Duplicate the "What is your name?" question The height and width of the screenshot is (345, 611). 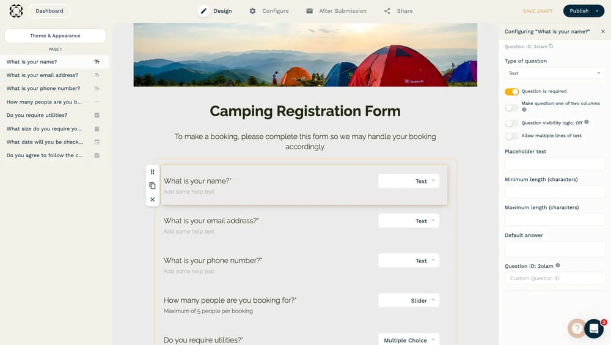click(152, 185)
